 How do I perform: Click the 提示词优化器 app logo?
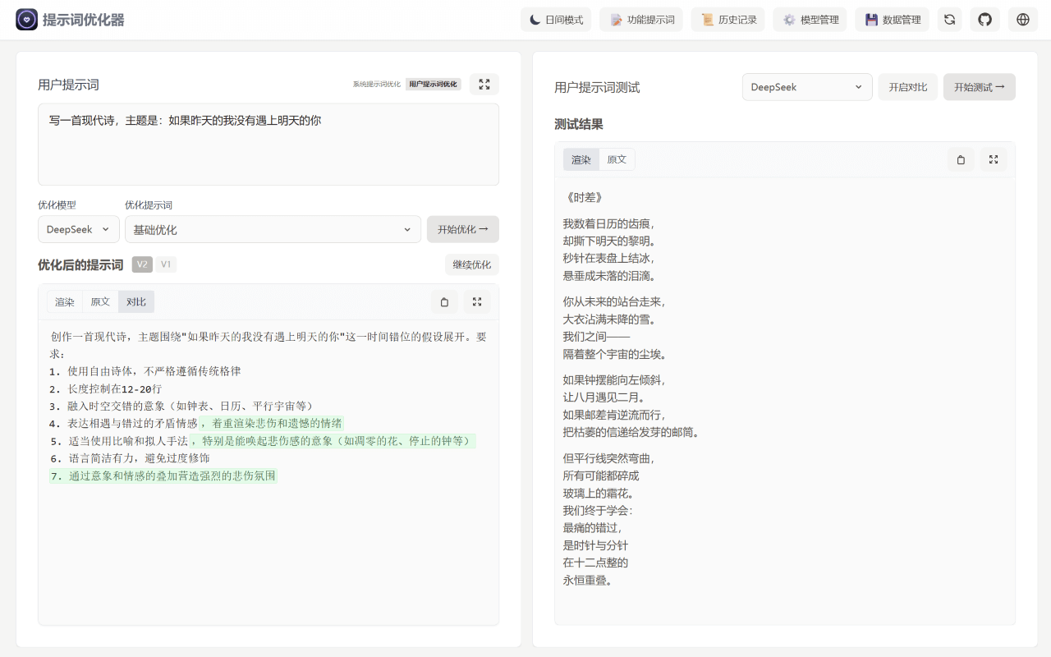(25, 19)
